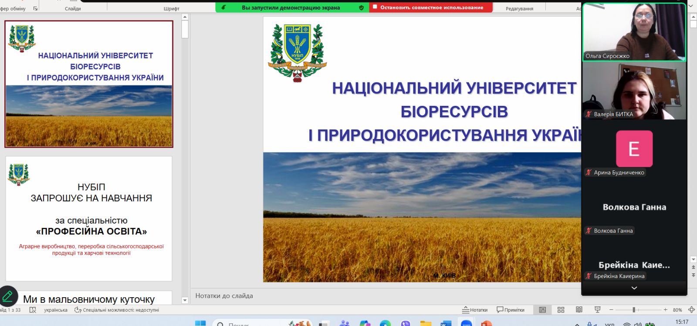Screen dimensions: 697x326
Task: Switch to Normal view in the status bar
Action: click(542, 310)
